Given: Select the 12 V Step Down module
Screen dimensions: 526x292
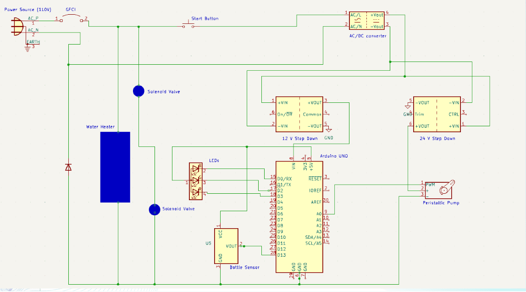Looking at the screenshot, I should click(299, 114).
